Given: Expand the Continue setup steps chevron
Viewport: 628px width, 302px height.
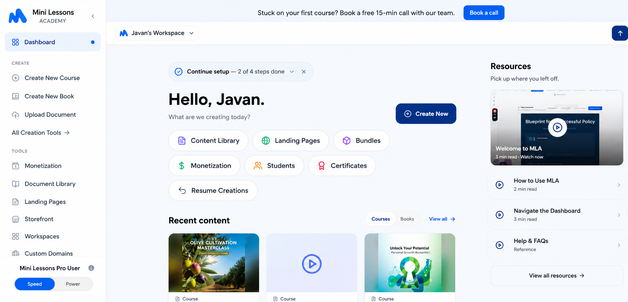Looking at the screenshot, I should [x=292, y=72].
